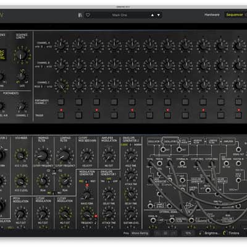This screenshot has height=247, width=247.
Task: Toggle the Trigger button for step 10
Action: coord(220,115)
